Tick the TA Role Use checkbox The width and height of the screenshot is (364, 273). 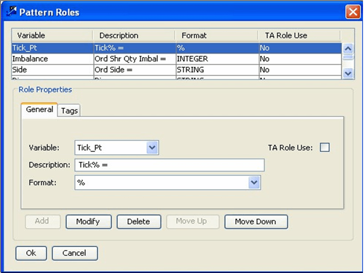click(x=325, y=148)
